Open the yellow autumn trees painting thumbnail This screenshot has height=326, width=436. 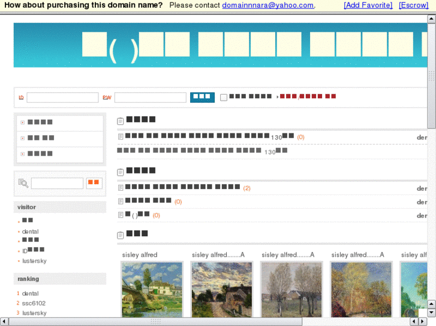tap(362, 290)
